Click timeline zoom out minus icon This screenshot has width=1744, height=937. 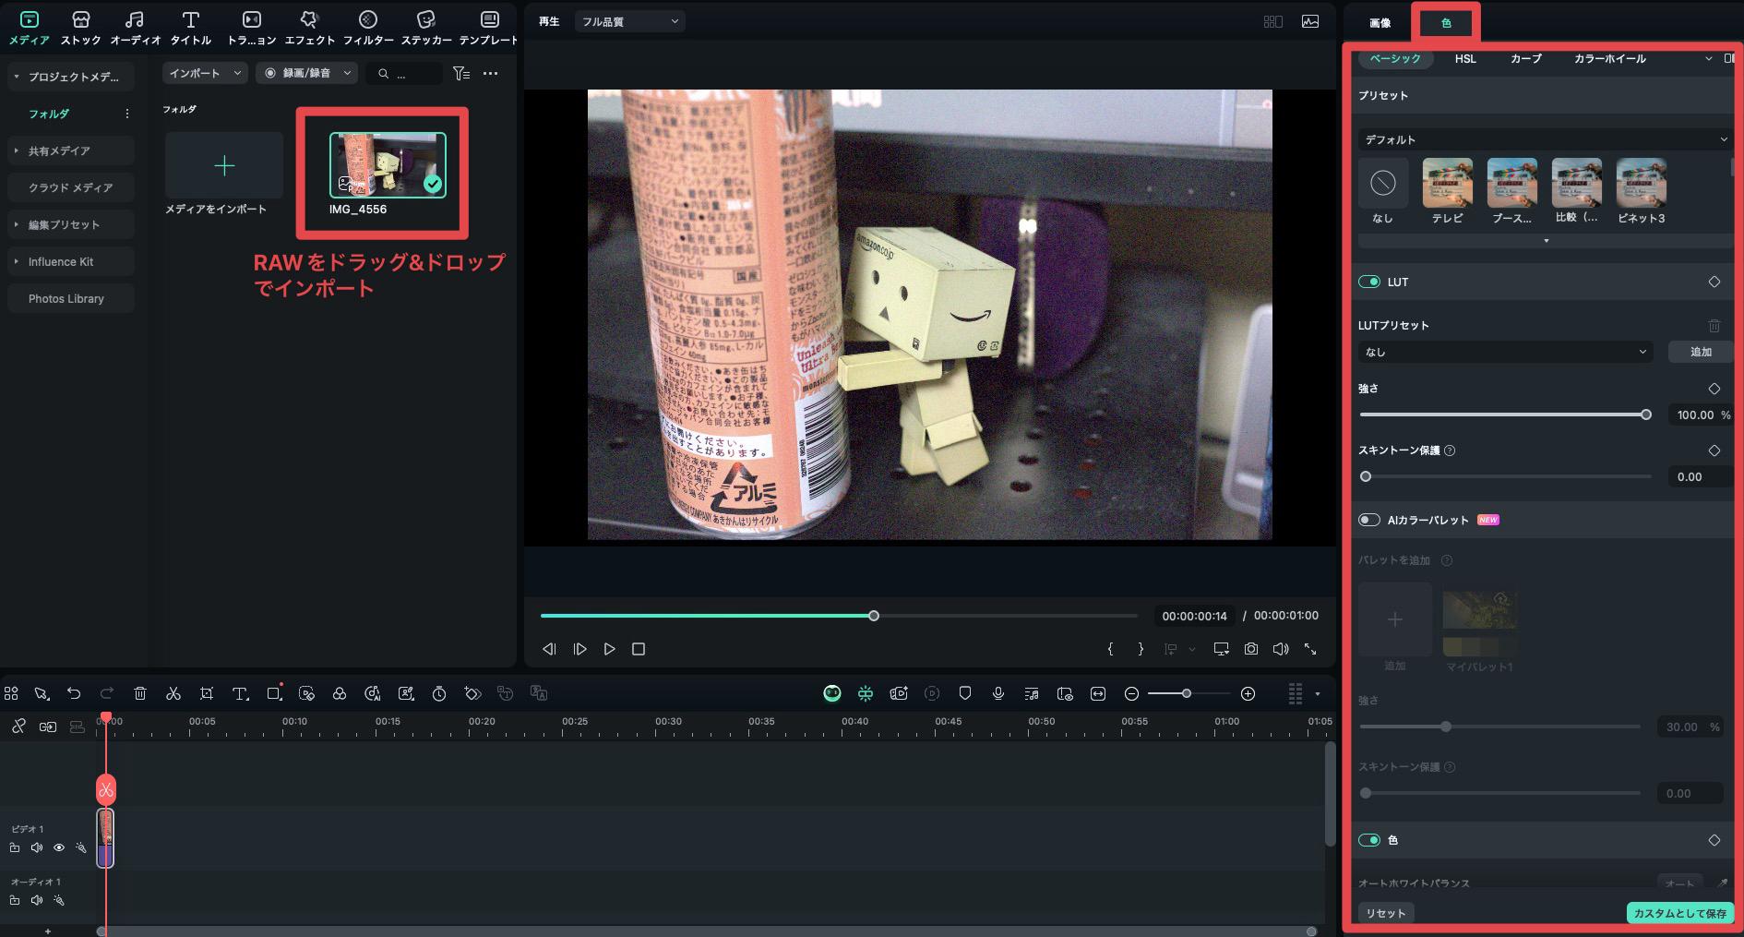(x=1131, y=693)
